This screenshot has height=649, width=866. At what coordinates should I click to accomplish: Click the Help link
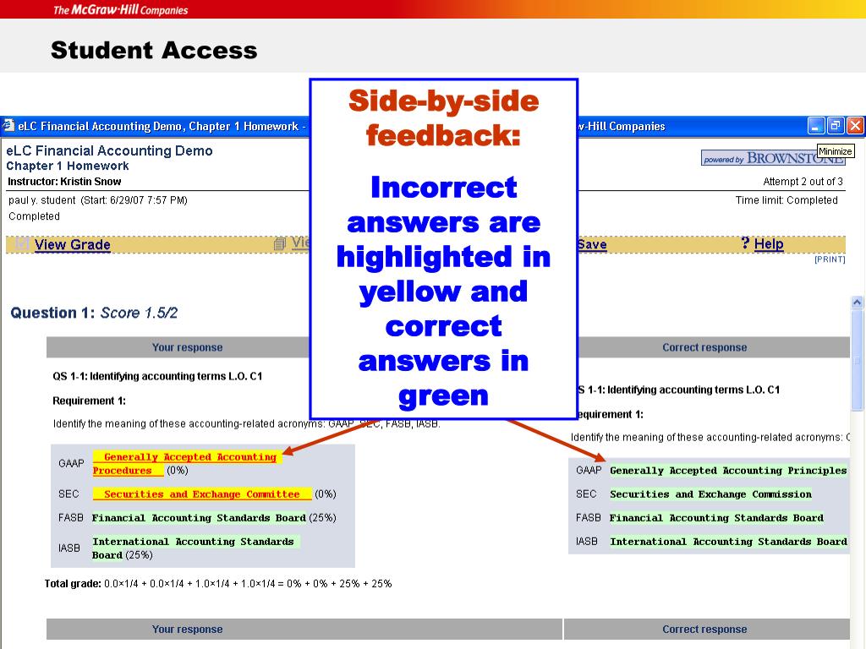[769, 244]
